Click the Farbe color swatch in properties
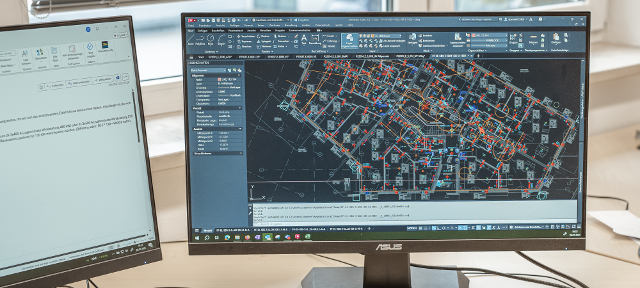This screenshot has width=640, height=288. pos(220,79)
